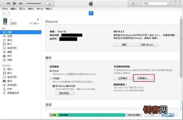Click the 恢复备份... restore backup button

tap(143, 78)
